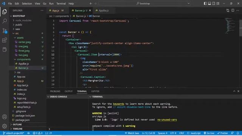This screenshot has height=136, width=242.
Task: Click the editor minimap
Action: point(231,26)
